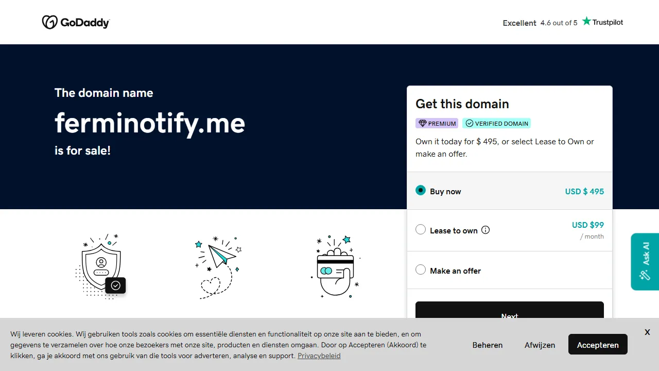
Task: Expand the Ask AI side panel
Action: (645, 261)
